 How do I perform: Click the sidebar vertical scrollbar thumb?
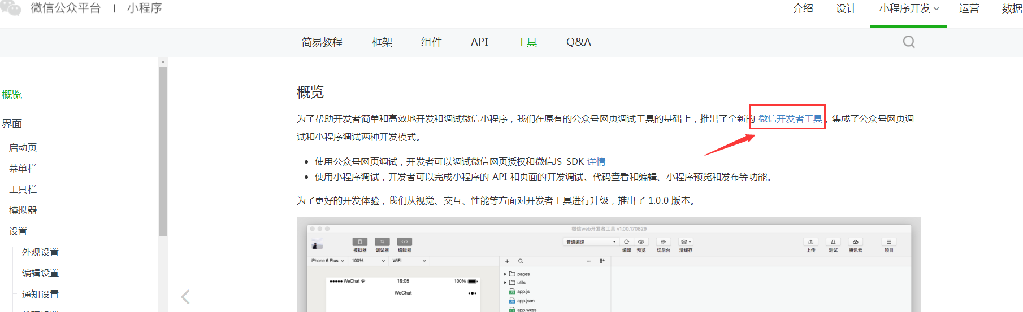click(163, 151)
